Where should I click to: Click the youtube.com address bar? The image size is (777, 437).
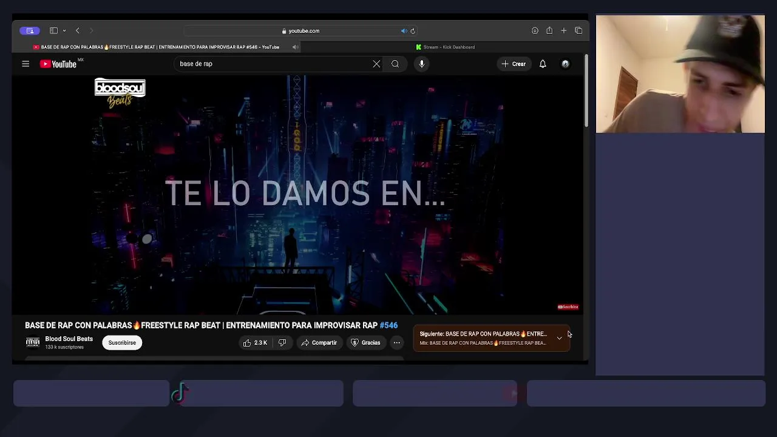300,31
